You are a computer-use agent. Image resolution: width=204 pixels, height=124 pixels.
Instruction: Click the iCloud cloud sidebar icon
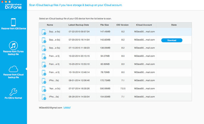pos(13,69)
